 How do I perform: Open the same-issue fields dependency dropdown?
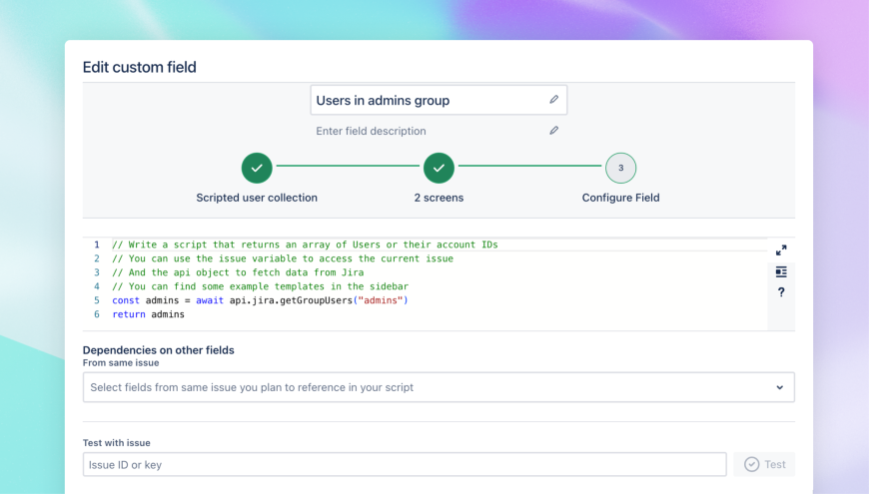click(430, 387)
